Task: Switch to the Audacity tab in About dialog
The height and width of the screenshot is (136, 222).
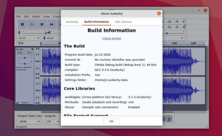Action: [x=72, y=22]
